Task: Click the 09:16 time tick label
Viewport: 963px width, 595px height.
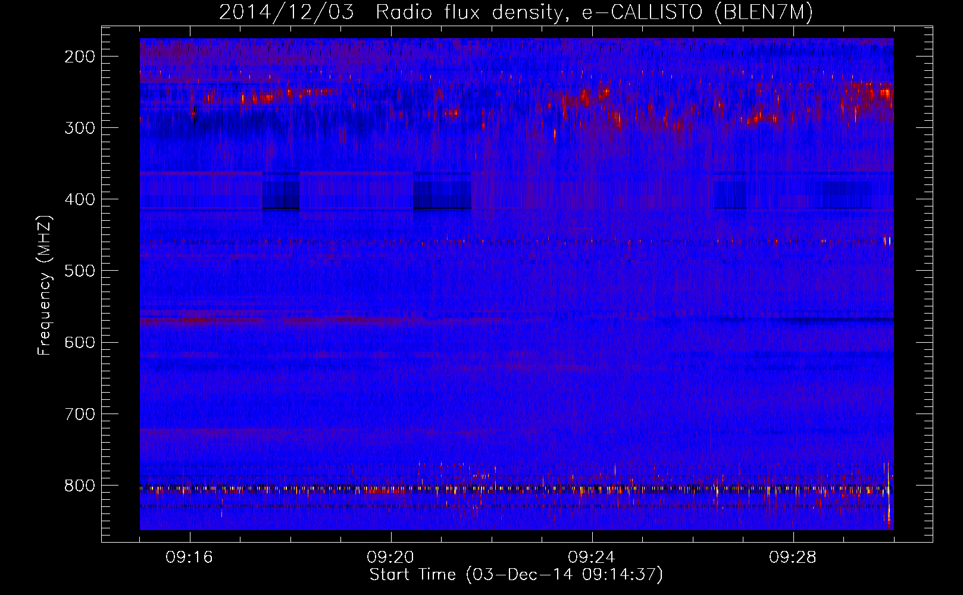Action: (x=189, y=558)
